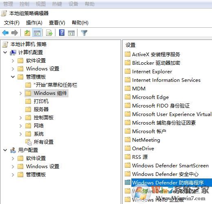212x204 pixels.
Task: Expand the 控制面板 node
Action: 21,118
